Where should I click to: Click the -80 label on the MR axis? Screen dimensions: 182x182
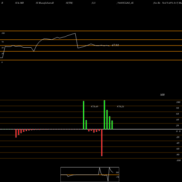[178, 155]
